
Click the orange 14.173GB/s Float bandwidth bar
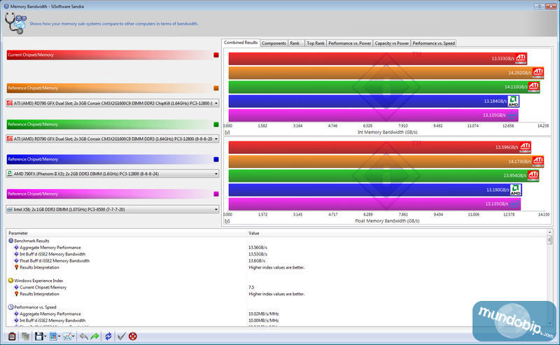pos(386,162)
